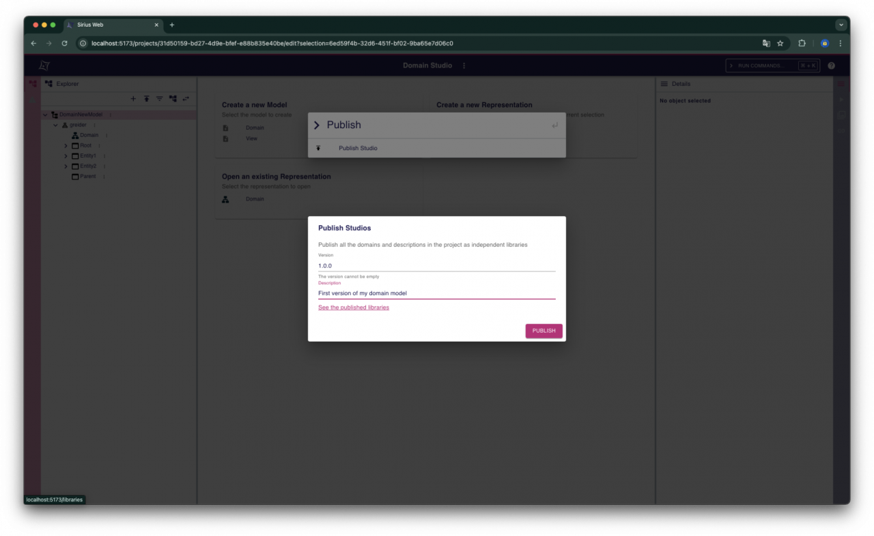Open more menu for DomainNewModel
This screenshot has width=874, height=536.
[111, 115]
